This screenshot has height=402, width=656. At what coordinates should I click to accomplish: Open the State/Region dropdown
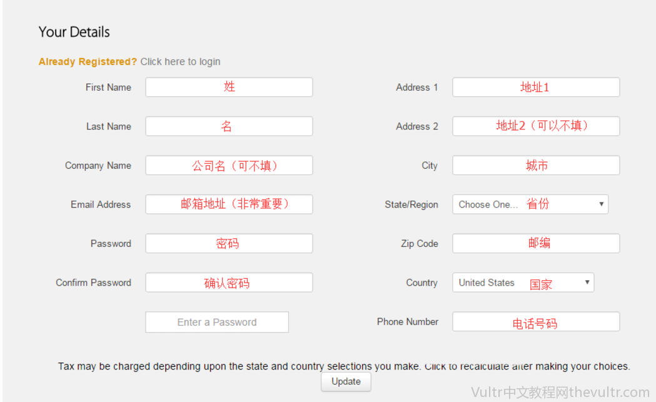(x=529, y=204)
